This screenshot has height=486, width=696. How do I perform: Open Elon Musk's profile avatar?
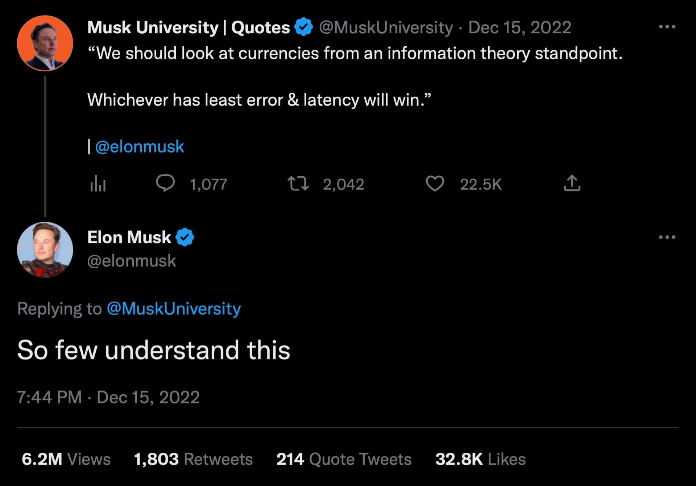(x=45, y=250)
